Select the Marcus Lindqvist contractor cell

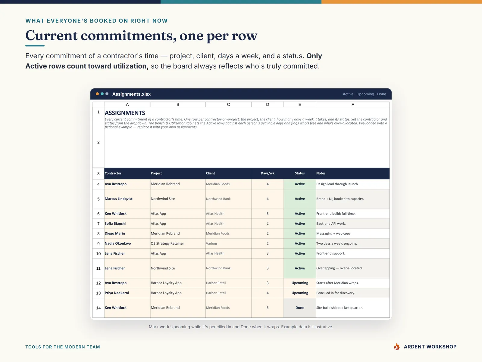127,199
